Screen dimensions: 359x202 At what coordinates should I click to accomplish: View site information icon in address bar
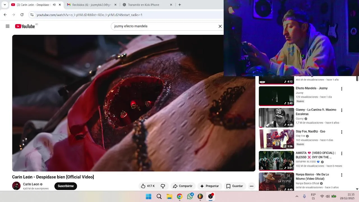coord(32,15)
